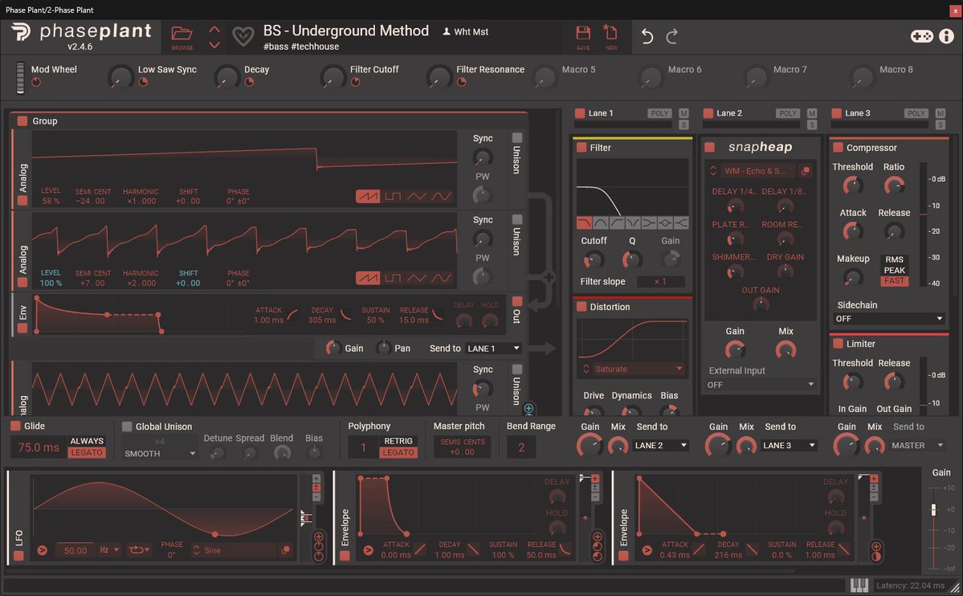Toggle the Distortion effect on/off
Viewport: 963px width, 596px height.
(x=581, y=307)
